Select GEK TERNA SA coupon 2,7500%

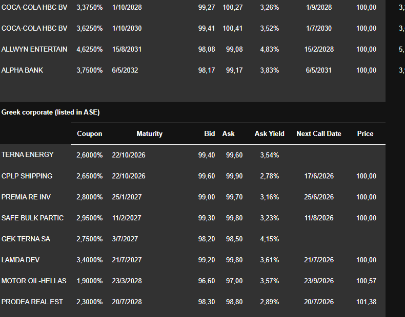89,239
